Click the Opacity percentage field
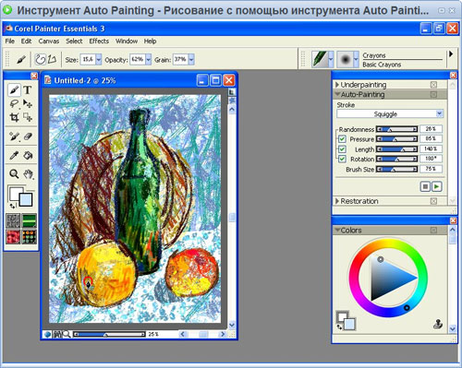 [x=138, y=59]
